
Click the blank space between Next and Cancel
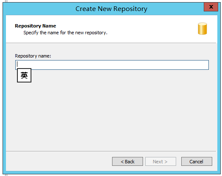pos(179,162)
